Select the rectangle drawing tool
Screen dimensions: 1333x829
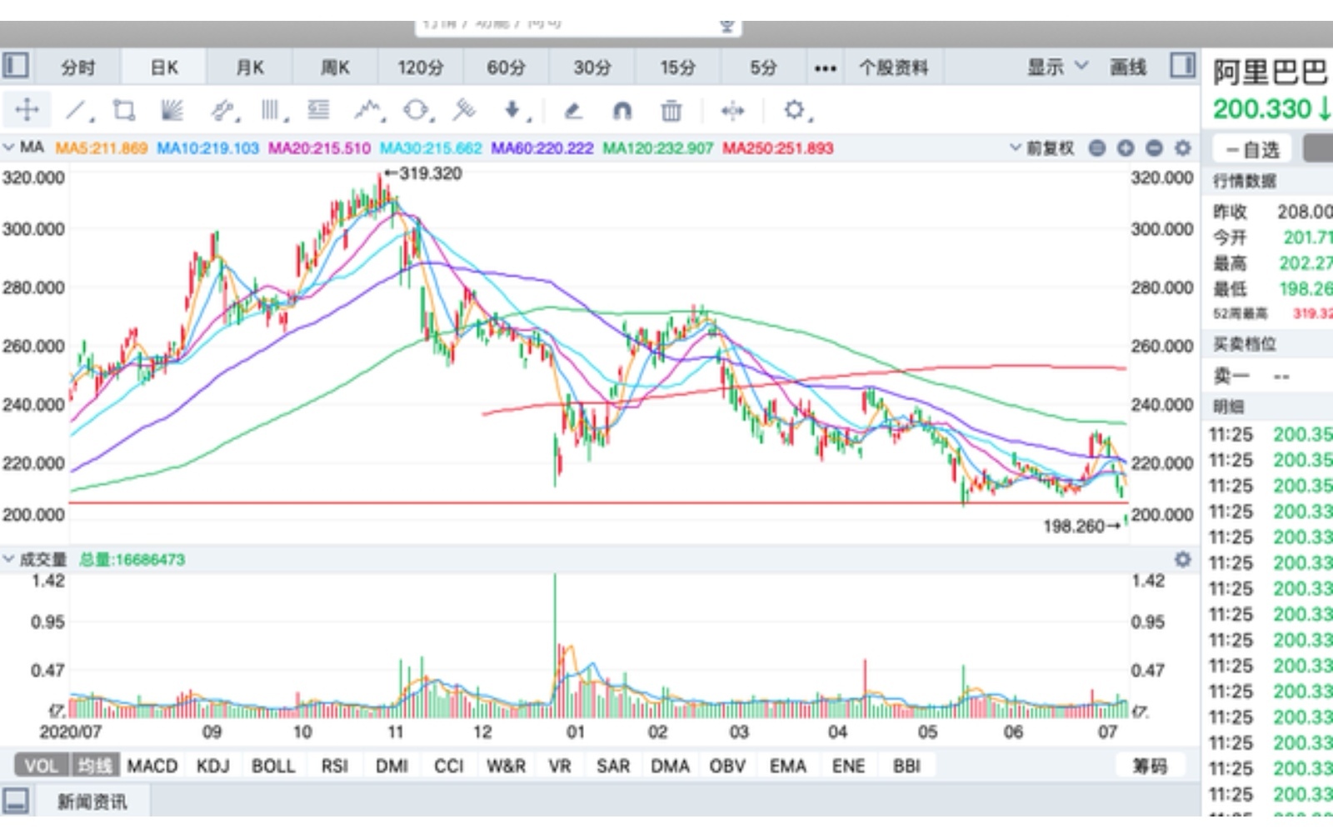pyautogui.click(x=123, y=108)
